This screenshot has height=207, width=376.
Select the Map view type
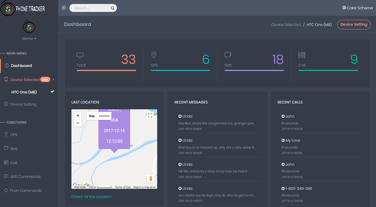point(92,116)
